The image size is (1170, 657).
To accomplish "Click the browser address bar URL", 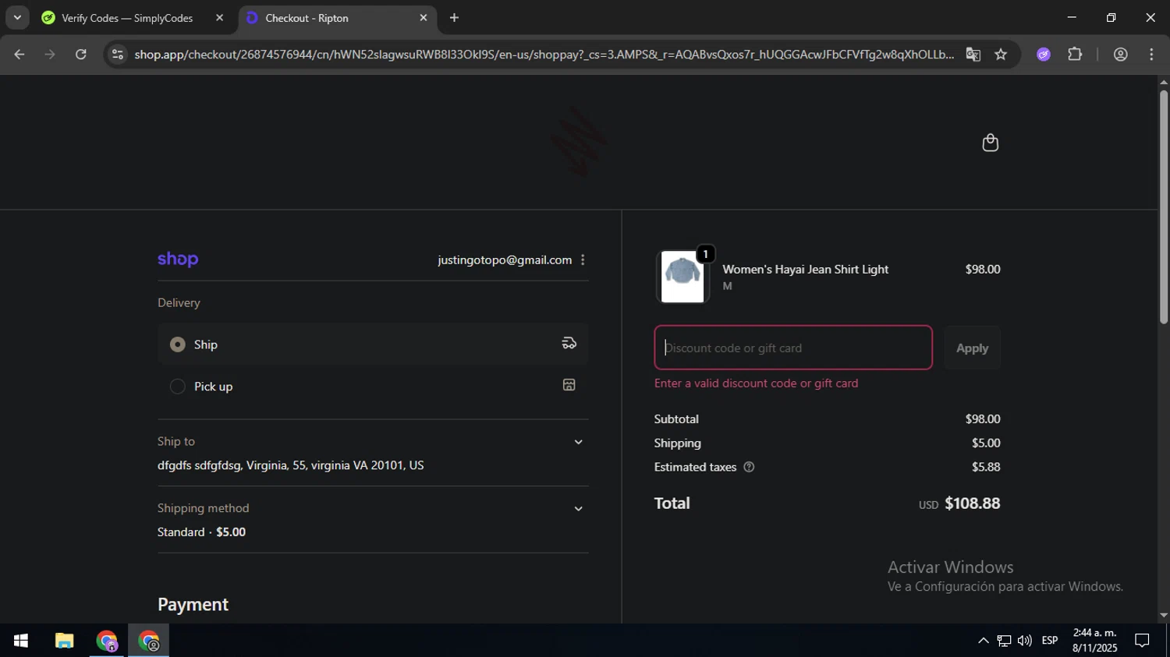I will [x=544, y=55].
